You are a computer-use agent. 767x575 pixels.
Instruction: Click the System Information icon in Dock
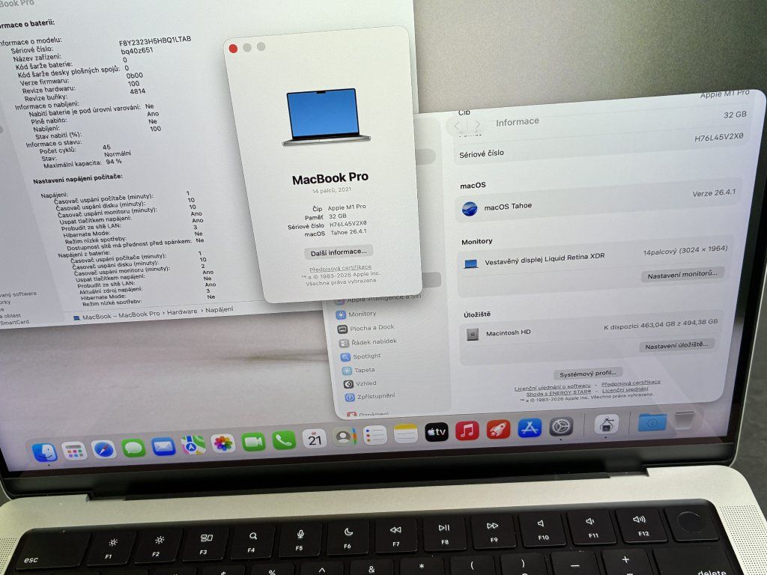[606, 424]
